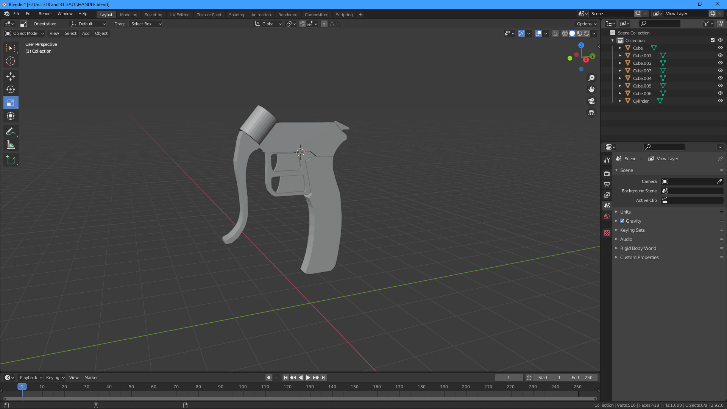This screenshot has width=727, height=409.
Task: Click the zoom magnifier viewport icon
Action: pos(591,78)
